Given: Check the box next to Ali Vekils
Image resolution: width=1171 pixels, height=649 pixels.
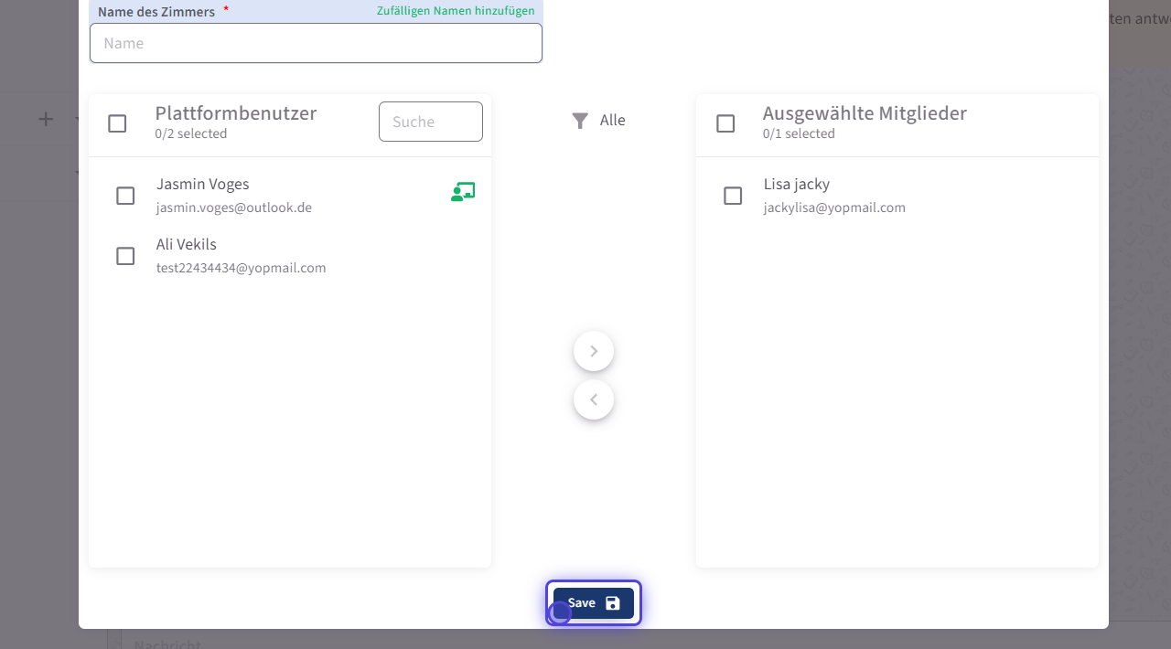Looking at the screenshot, I should [125, 256].
